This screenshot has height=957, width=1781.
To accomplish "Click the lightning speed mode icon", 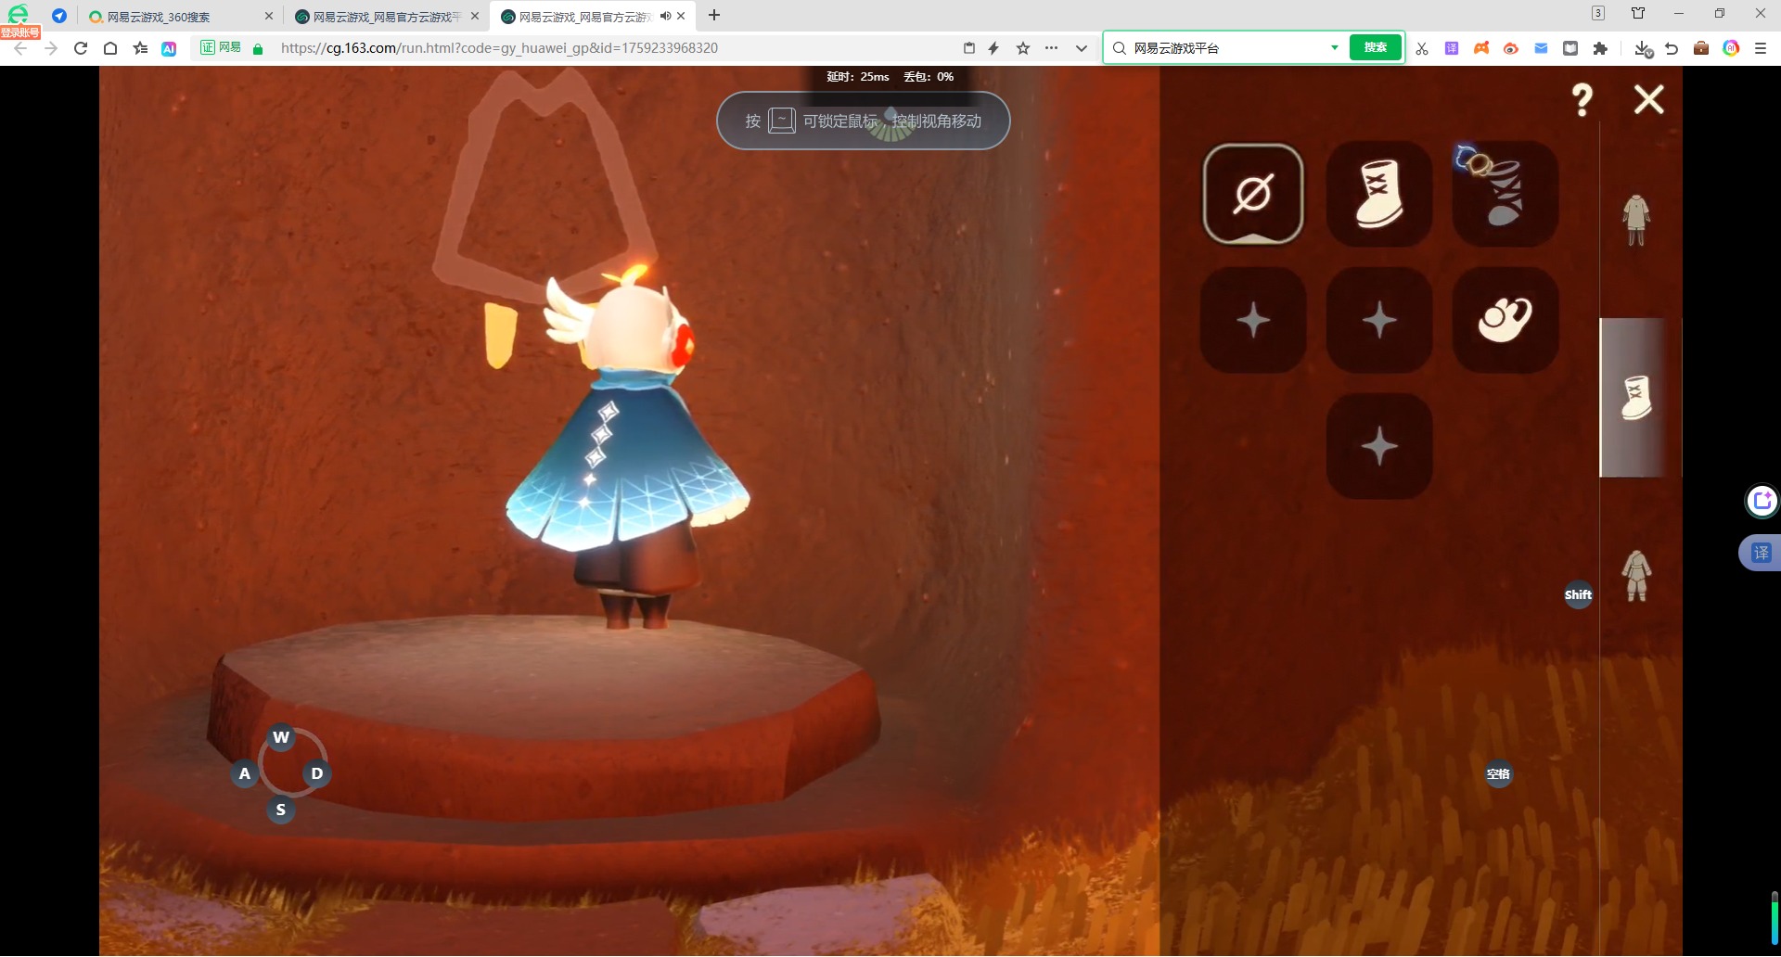I will tap(993, 48).
